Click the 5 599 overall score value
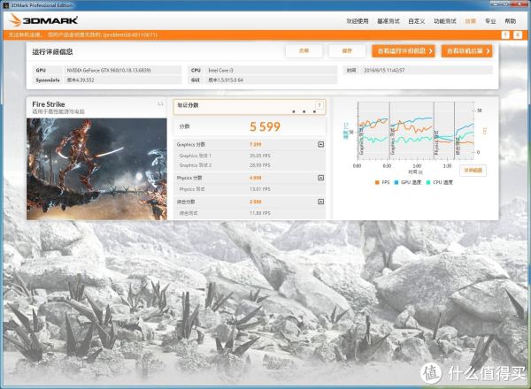Viewport: 531px width, 389px height. coord(265,126)
